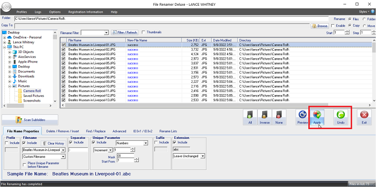Screen dimensions: 376x187
Task: Click the select None button
Action: (x=279, y=117)
